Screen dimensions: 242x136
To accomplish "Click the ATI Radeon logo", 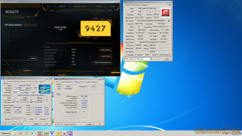I will point(165,13).
